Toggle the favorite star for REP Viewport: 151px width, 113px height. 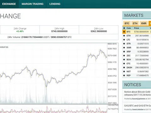(x=124, y=75)
